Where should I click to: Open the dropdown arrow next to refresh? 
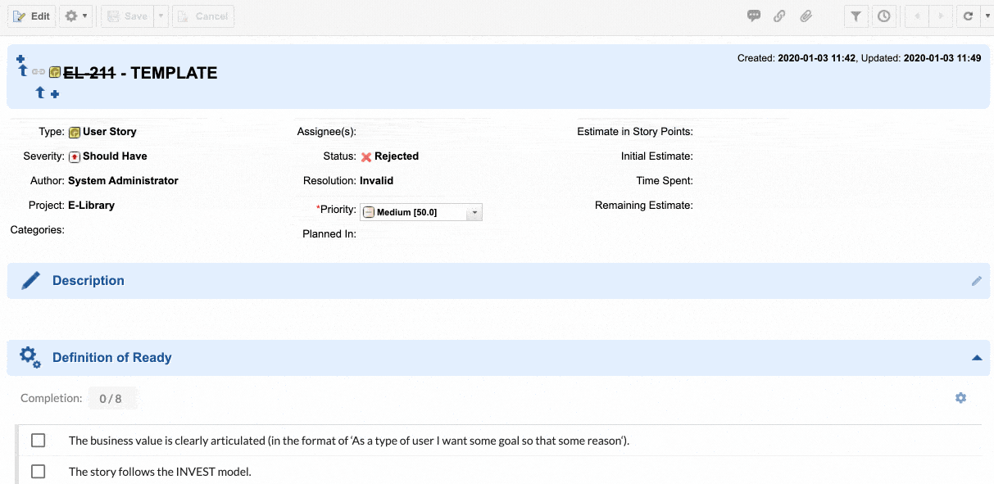click(987, 16)
